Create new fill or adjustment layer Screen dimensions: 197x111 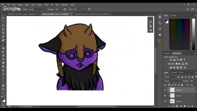click(181, 106)
